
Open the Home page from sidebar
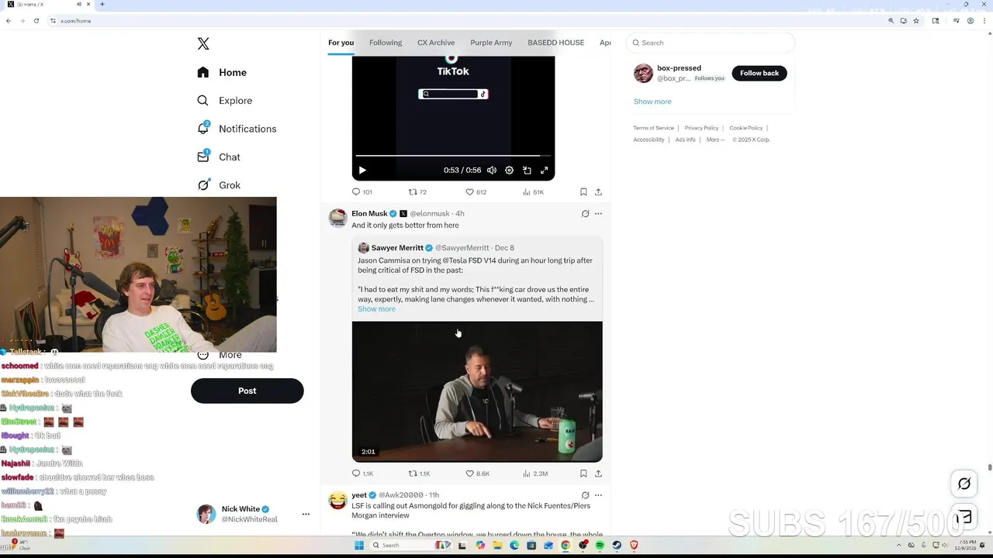(222, 72)
